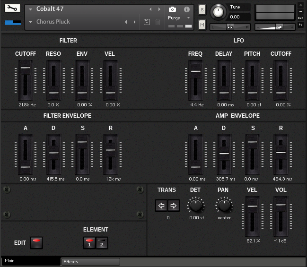307x267 pixels.
Task: Click the filter VEL slider
Action: pyautogui.click(x=110, y=80)
